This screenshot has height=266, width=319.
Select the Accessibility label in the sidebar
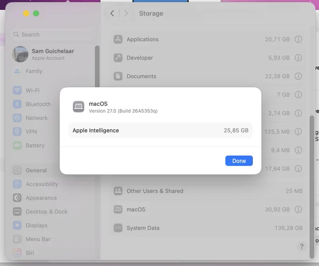42,184
